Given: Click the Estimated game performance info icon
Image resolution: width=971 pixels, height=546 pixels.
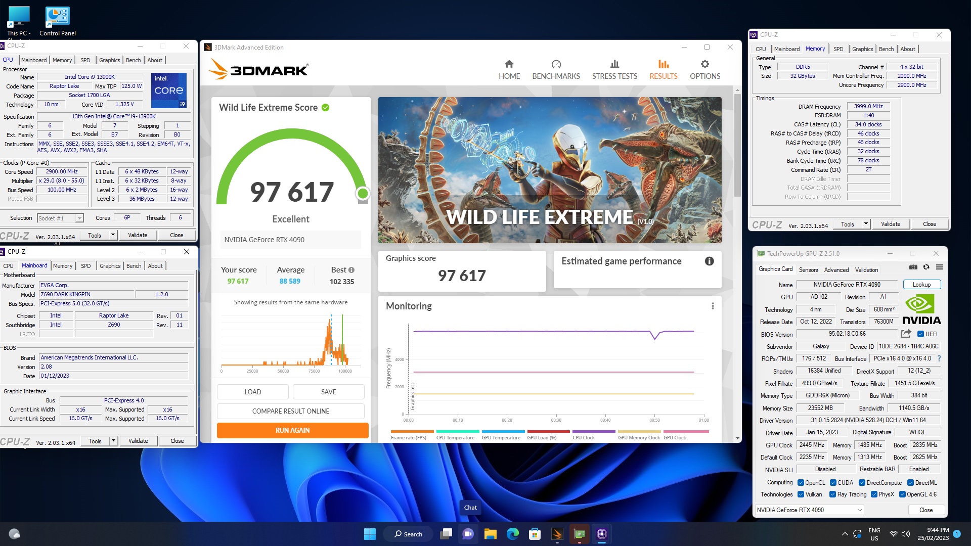Looking at the screenshot, I should pyautogui.click(x=709, y=261).
